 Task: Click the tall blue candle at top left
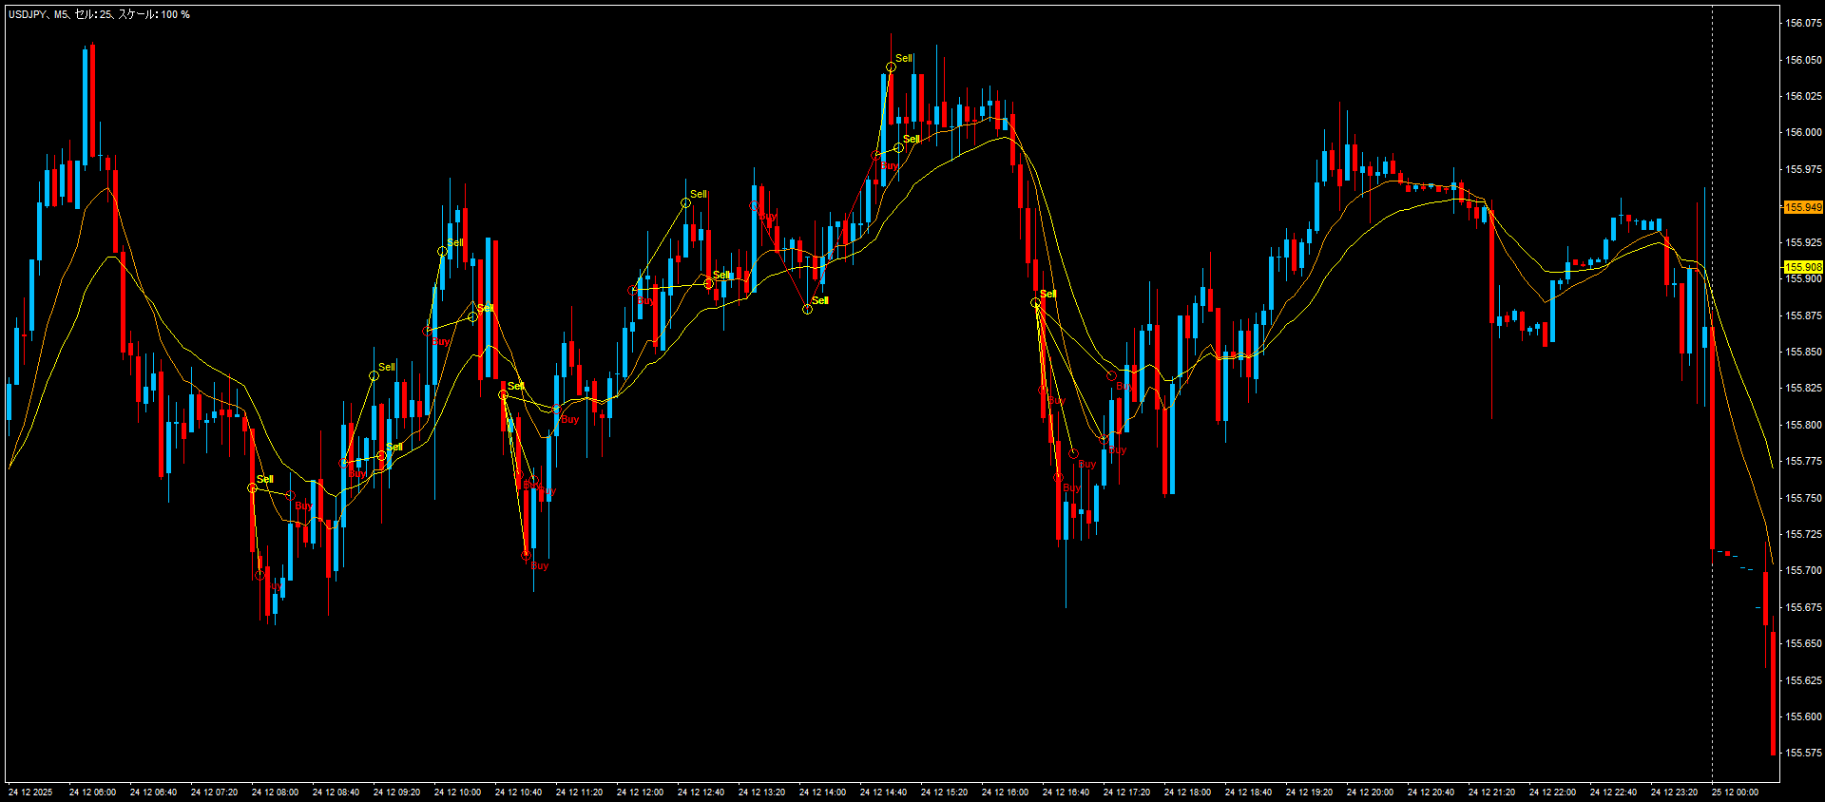click(85, 105)
